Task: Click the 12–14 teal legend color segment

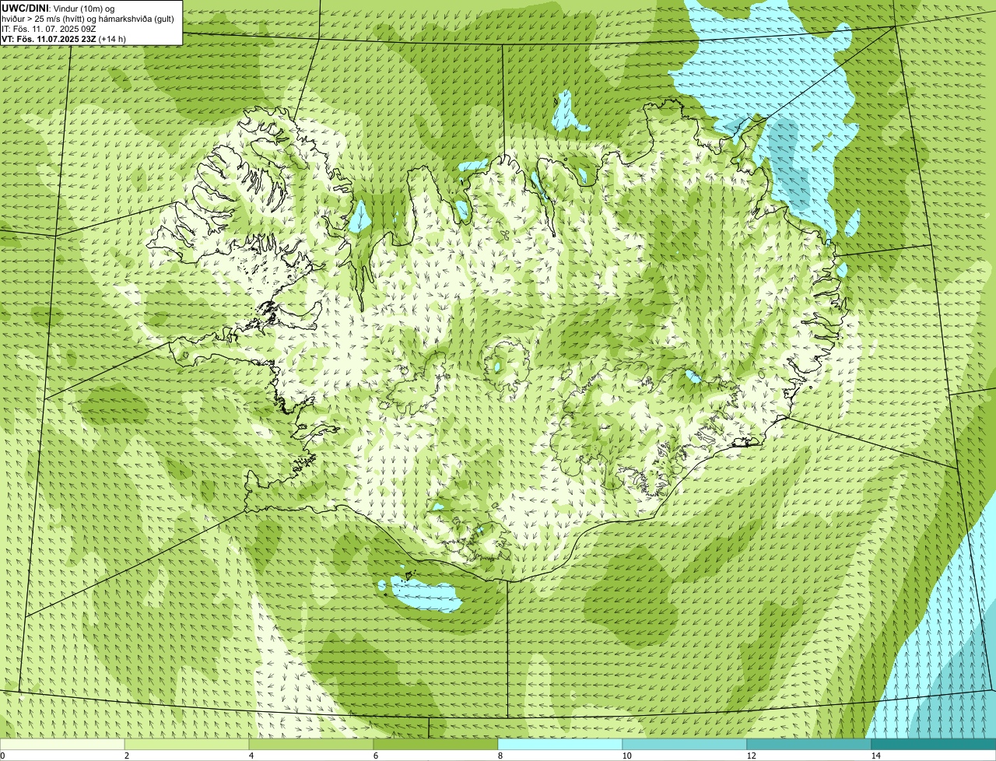Action: tap(809, 744)
